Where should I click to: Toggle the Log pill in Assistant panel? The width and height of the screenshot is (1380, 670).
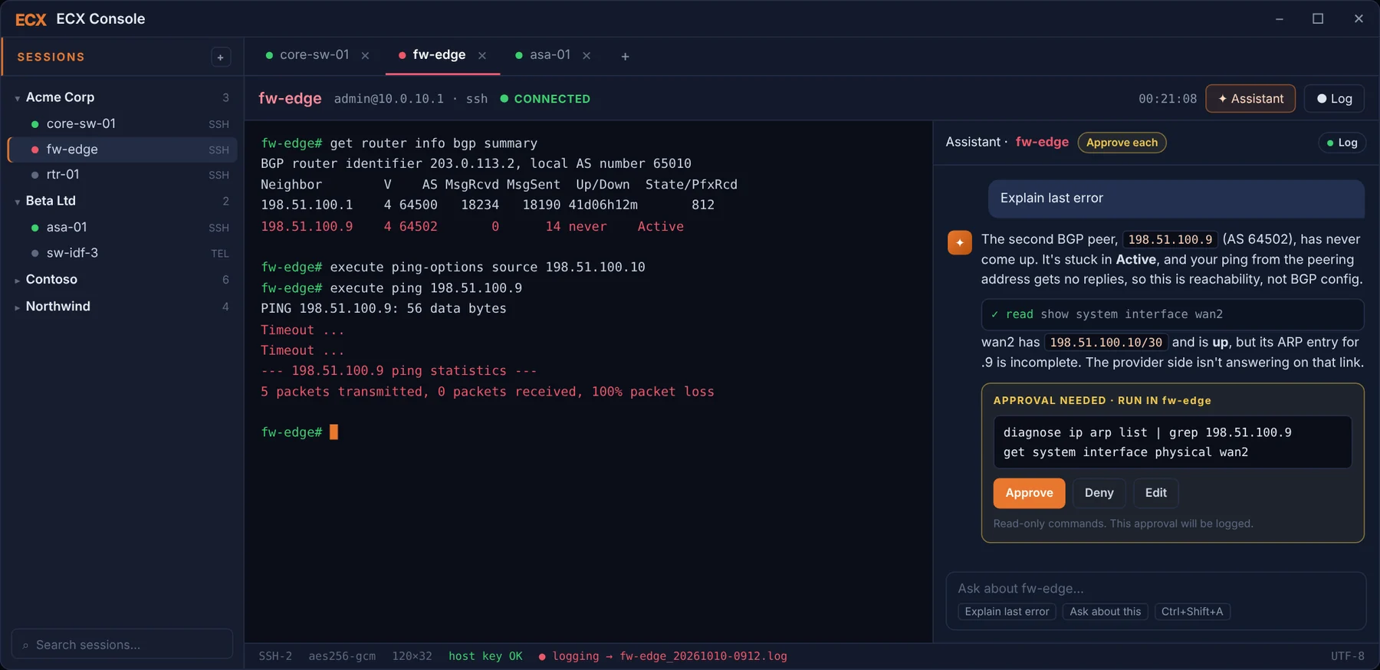[1342, 143]
